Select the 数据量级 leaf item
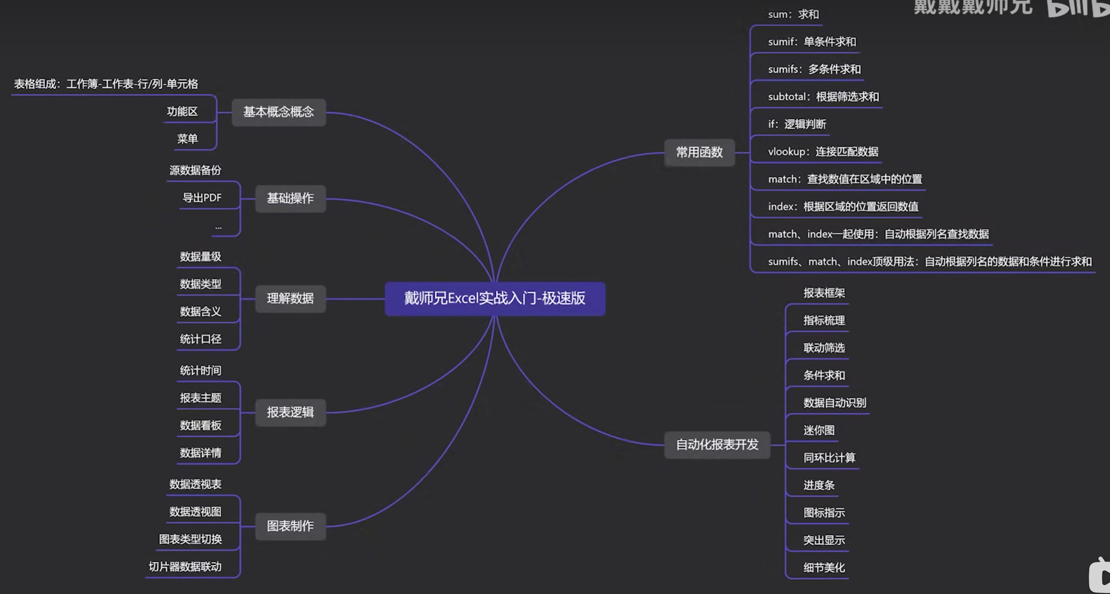 pos(200,257)
